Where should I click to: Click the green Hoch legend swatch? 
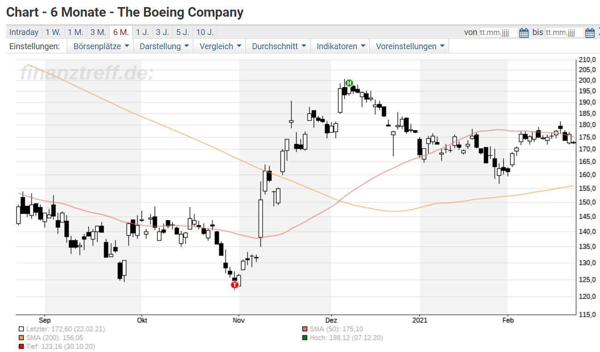click(x=305, y=338)
